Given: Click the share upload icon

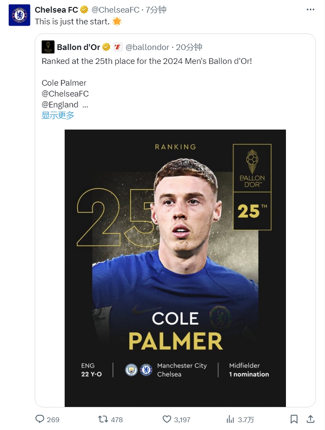Looking at the screenshot, I should click(x=310, y=419).
